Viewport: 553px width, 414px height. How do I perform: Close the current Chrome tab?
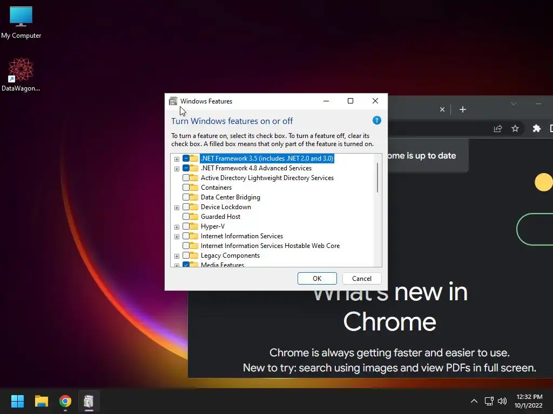pos(442,109)
